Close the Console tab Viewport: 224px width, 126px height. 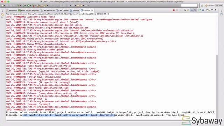coord(92,10)
